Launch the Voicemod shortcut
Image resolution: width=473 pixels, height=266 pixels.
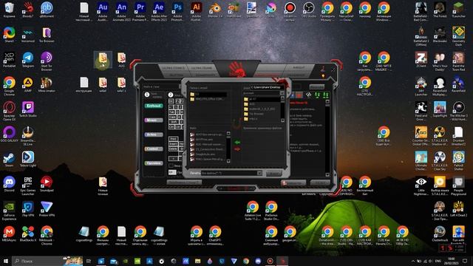[x=28, y=35]
